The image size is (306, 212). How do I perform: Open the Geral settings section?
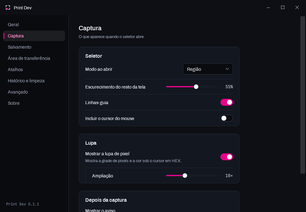(x=34, y=25)
